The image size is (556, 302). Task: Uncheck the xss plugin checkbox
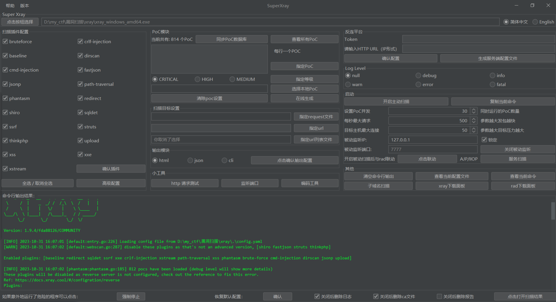(x=5, y=154)
